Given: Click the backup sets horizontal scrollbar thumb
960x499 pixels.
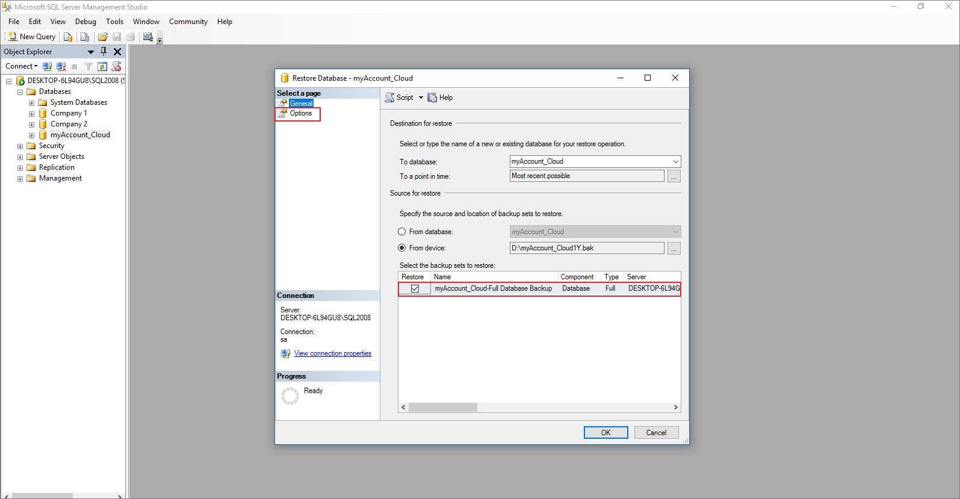Looking at the screenshot, I should click(443, 408).
